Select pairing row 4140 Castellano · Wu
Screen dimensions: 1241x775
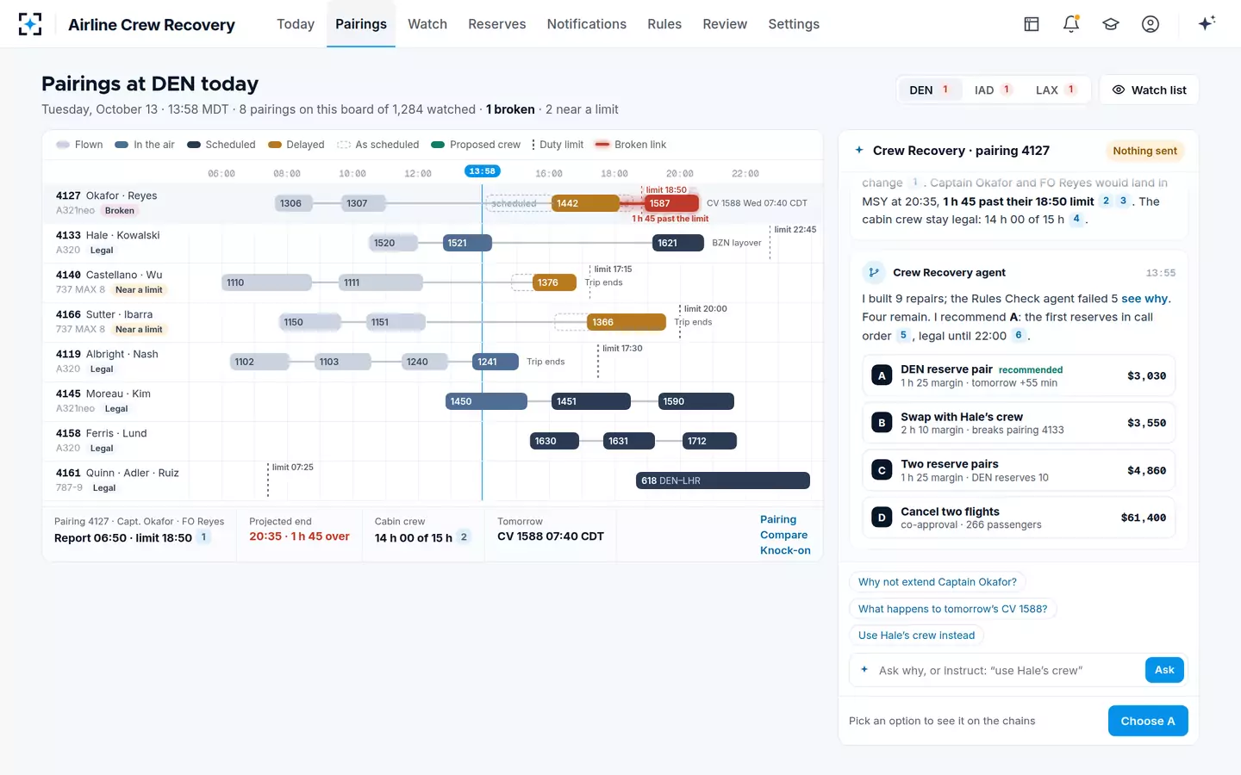[433, 282]
